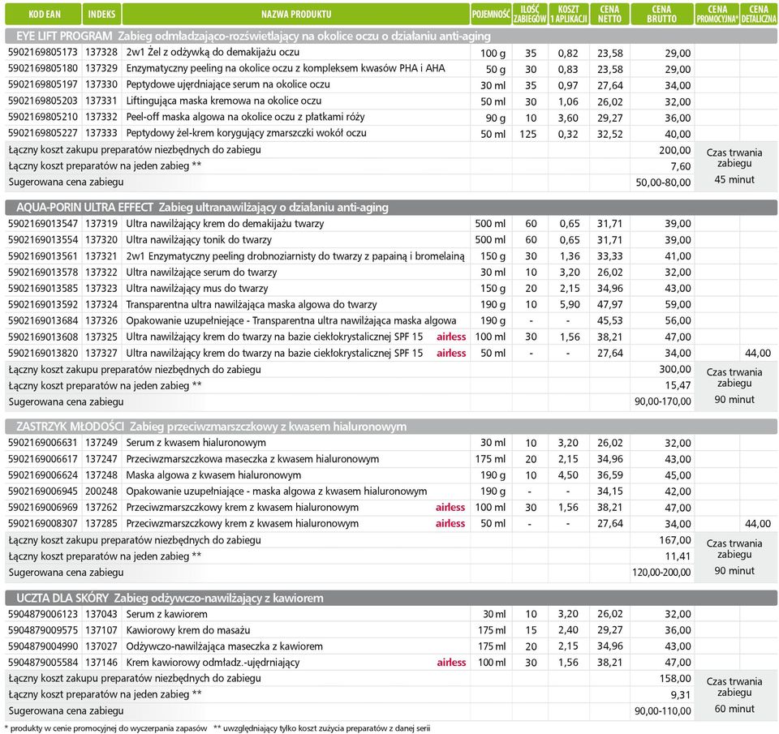Click the CENA DETALICZNA column header
This screenshot has height=734, width=779.
(759, 15)
